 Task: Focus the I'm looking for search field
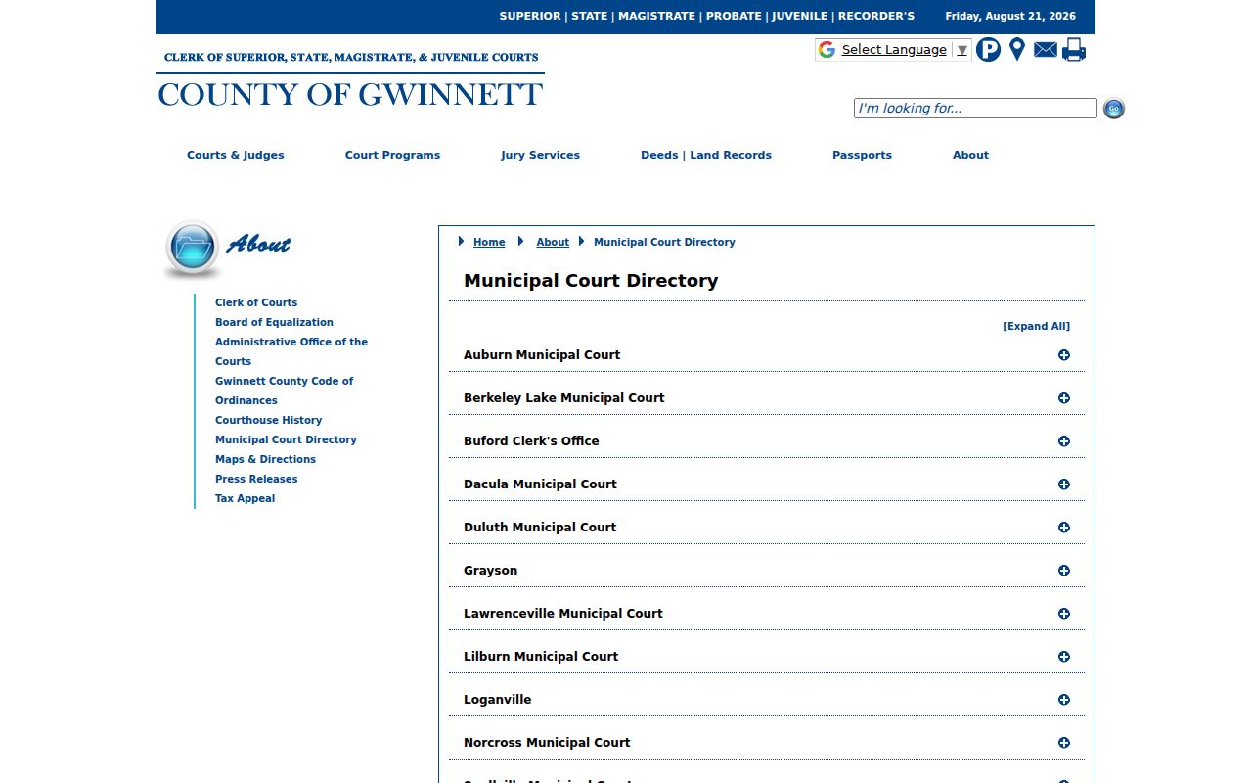tap(975, 109)
